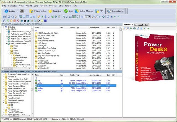177x122 pixels.
Task: Open the Zurück history dropdown arrow
Action: pyautogui.click(x=17, y=11)
